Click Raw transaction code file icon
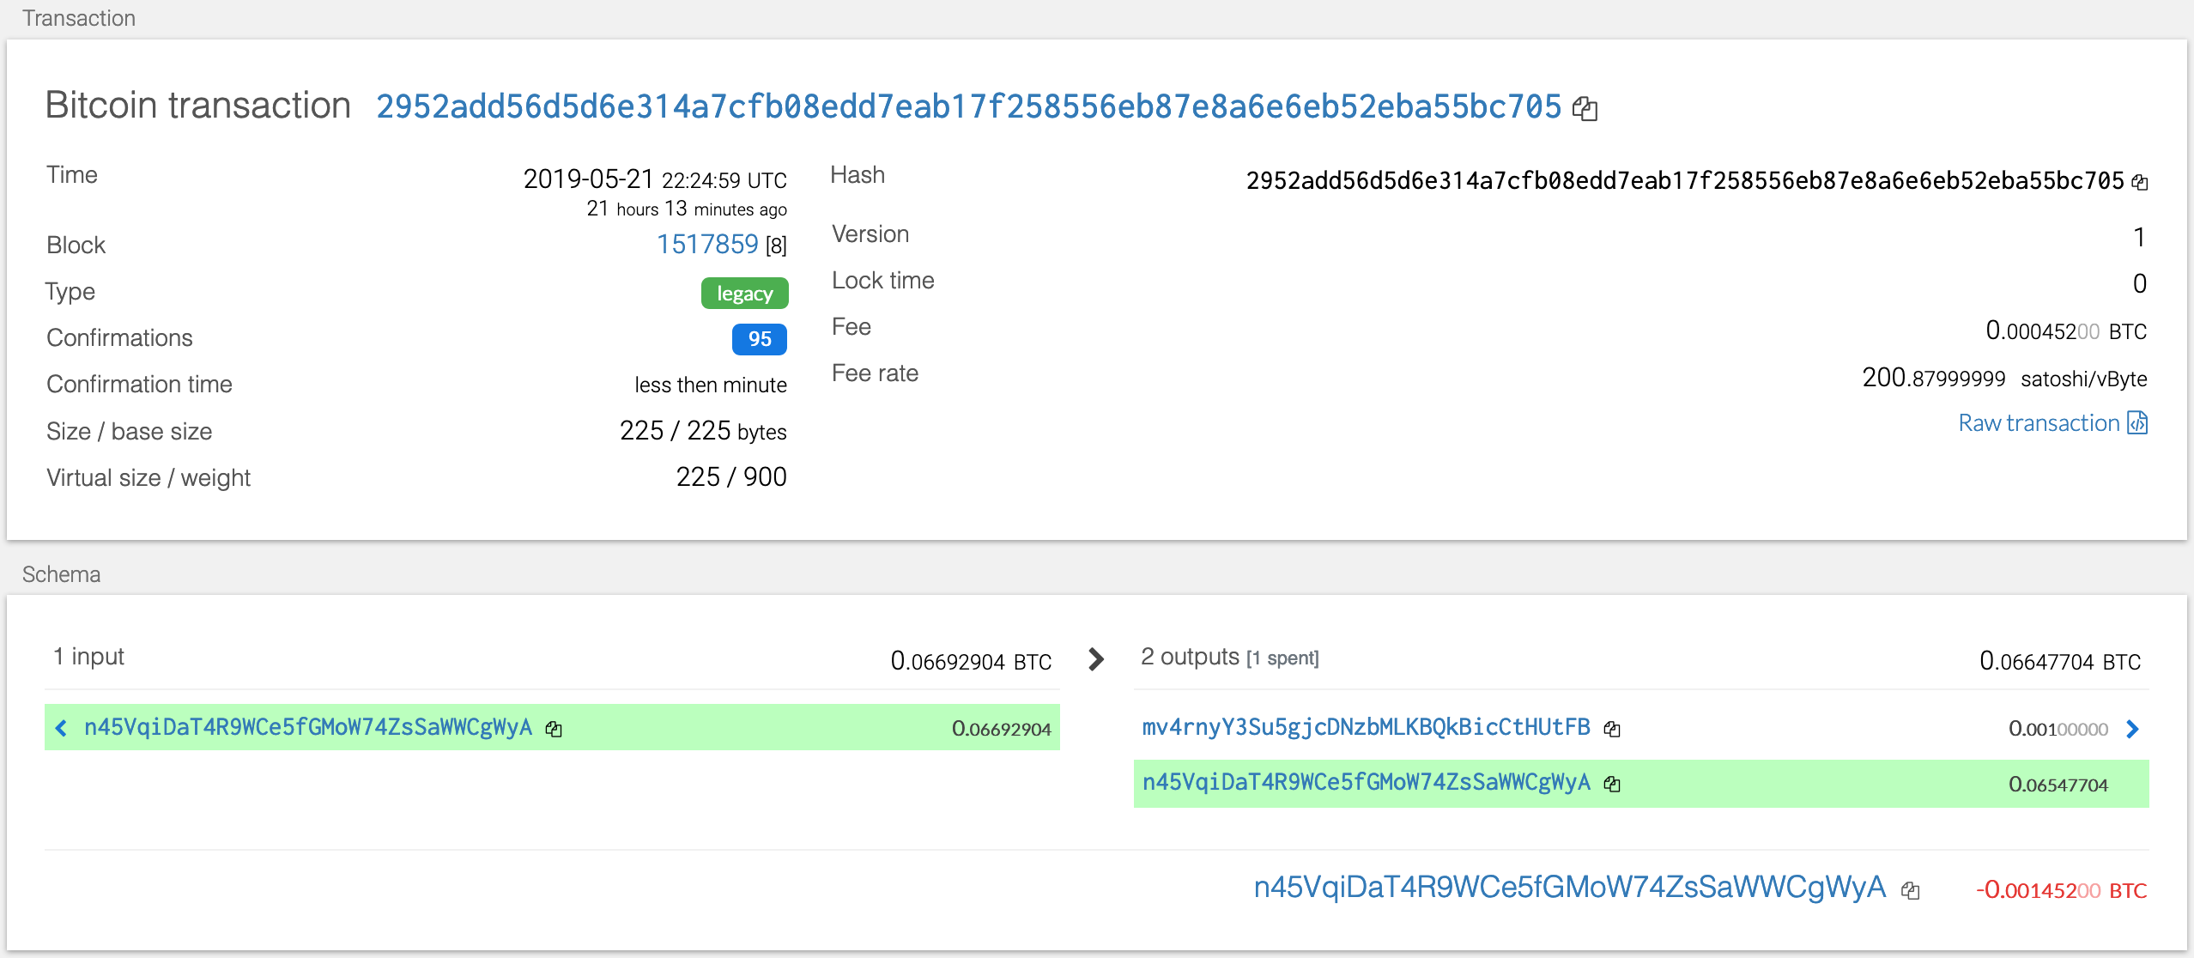 (x=2138, y=423)
